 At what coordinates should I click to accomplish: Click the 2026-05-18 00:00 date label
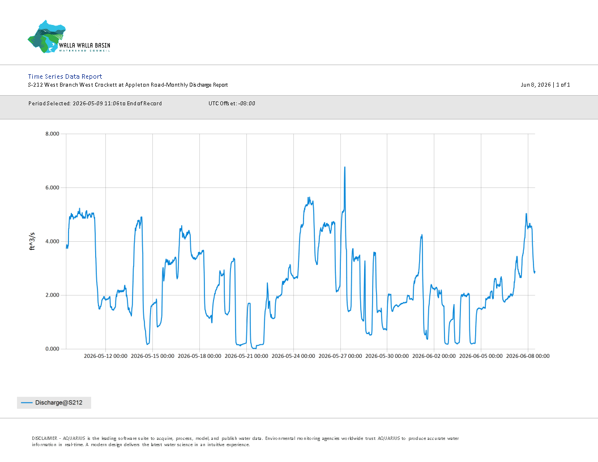(x=199, y=356)
